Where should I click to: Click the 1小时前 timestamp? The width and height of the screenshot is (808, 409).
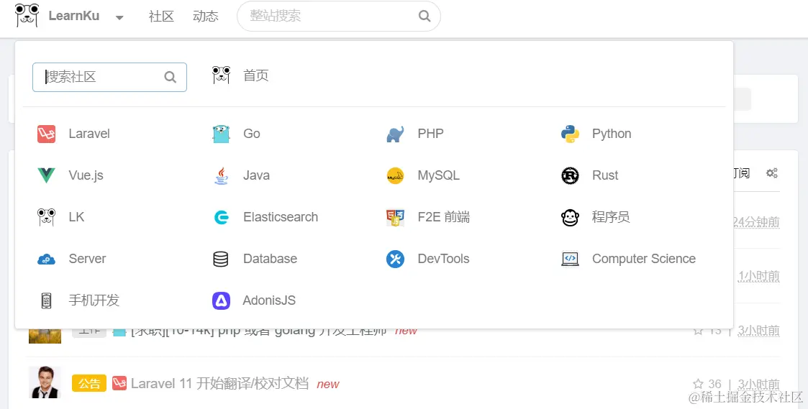pyautogui.click(x=758, y=276)
